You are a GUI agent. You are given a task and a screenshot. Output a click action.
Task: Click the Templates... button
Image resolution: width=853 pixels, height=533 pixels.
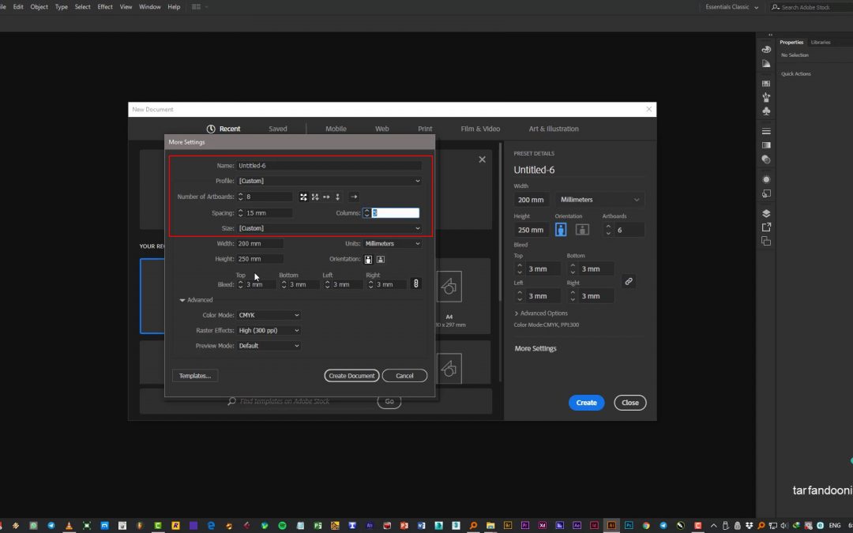pos(194,376)
